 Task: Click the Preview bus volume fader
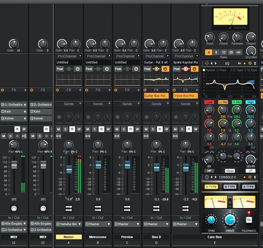(127, 165)
